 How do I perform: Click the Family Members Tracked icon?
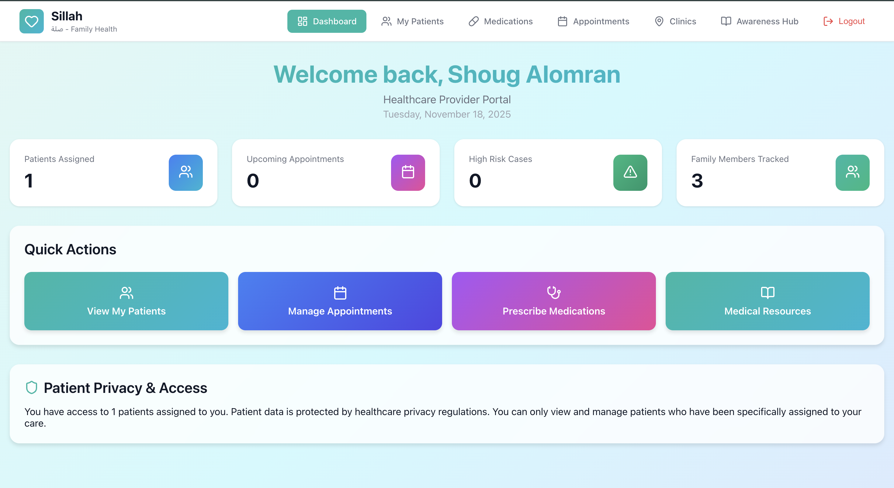(852, 172)
